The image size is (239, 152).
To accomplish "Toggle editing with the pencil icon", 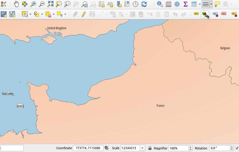I will [x=84, y=14].
